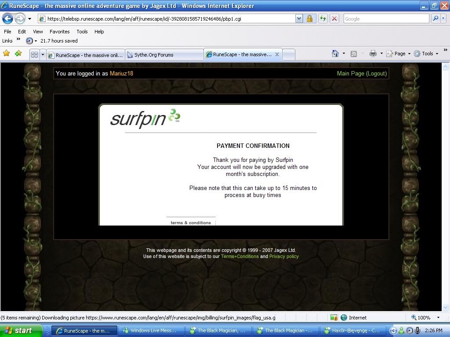The image size is (450, 337).
Task: View the security lock icon report
Action: point(309,19)
